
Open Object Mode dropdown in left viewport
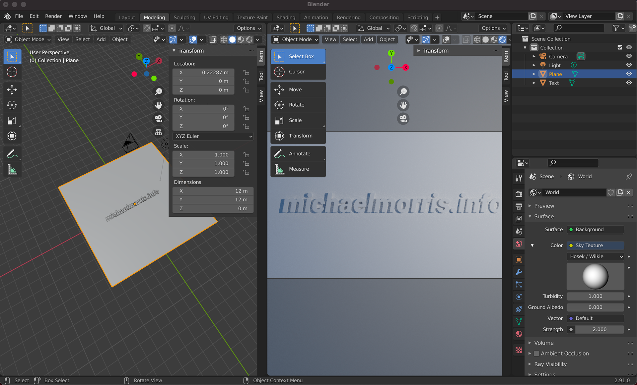(x=28, y=39)
